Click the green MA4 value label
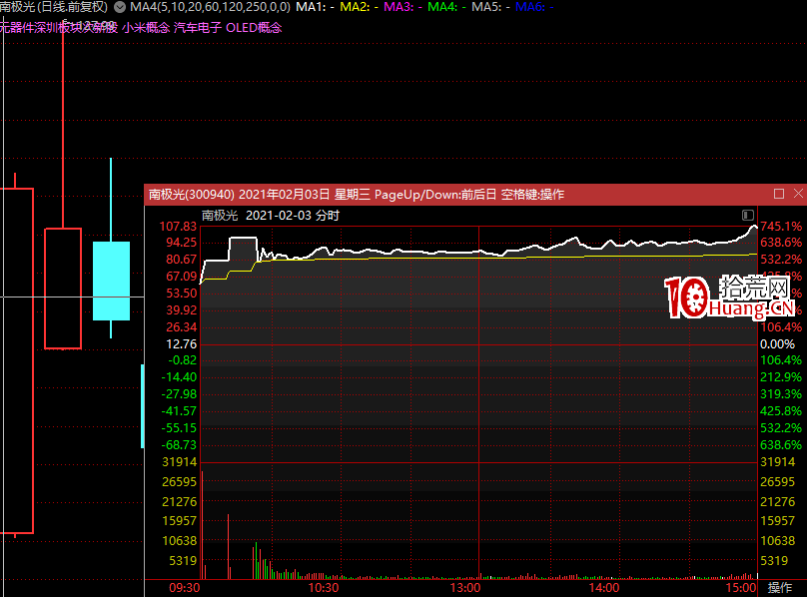Image resolution: width=807 pixels, height=597 pixels. (x=446, y=7)
